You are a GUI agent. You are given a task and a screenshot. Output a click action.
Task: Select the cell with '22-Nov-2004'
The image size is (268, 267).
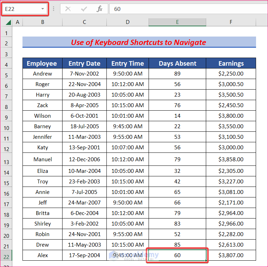[84, 84]
